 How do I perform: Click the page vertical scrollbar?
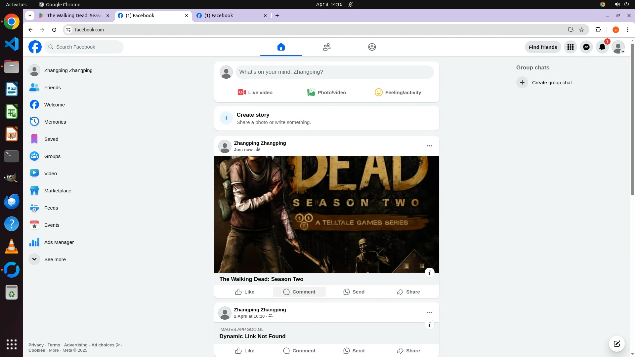(632, 119)
